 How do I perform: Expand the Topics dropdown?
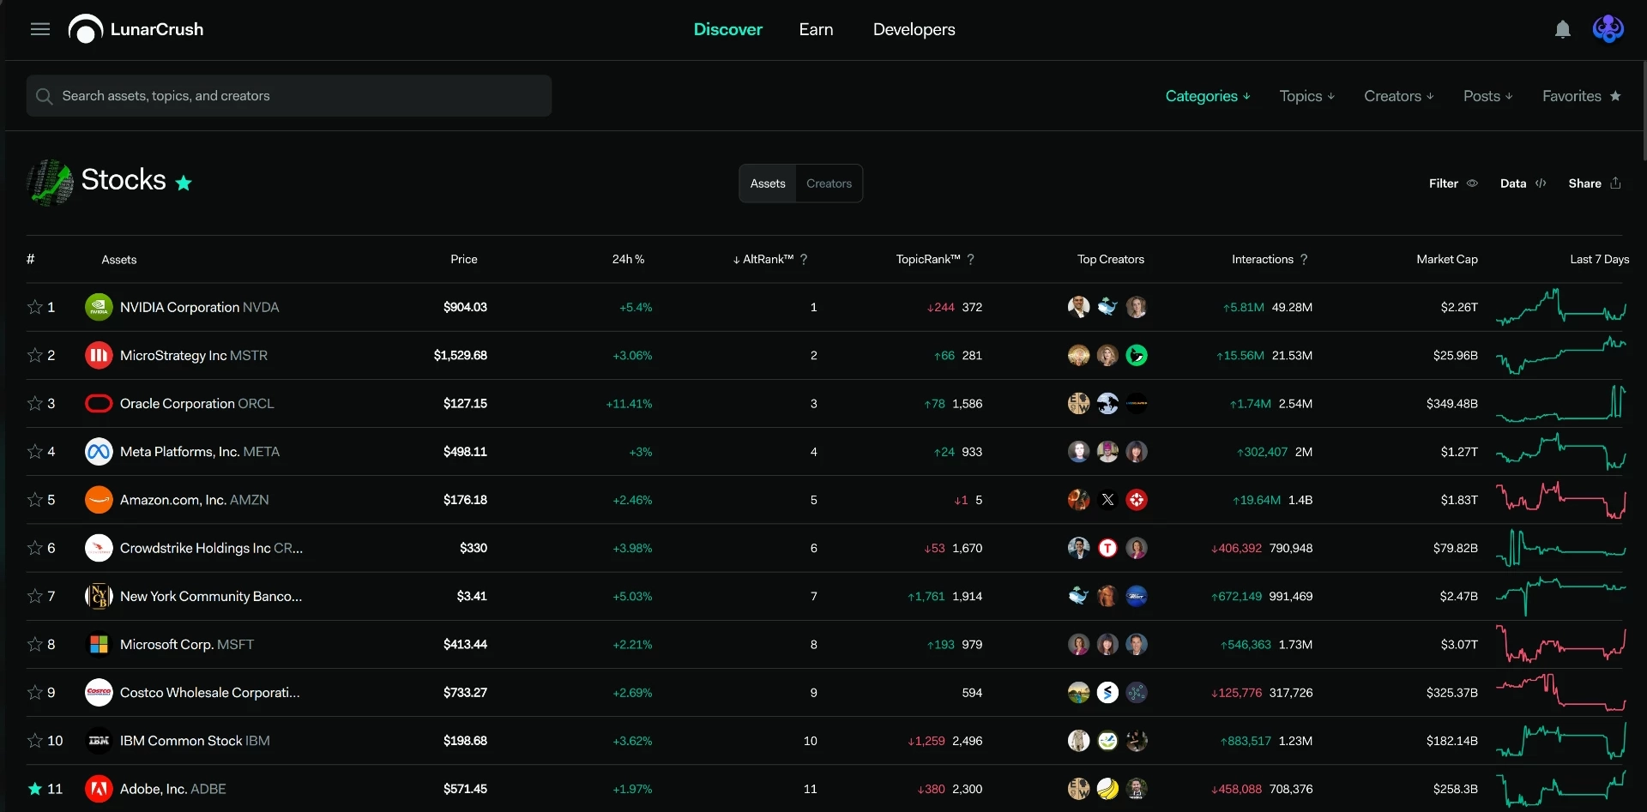click(x=1307, y=96)
